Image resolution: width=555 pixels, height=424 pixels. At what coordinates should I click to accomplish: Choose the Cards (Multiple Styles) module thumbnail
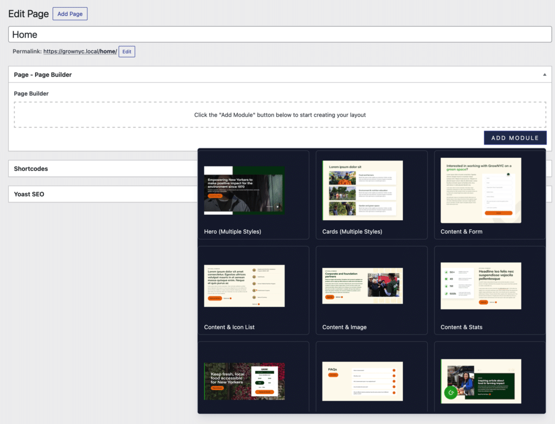(x=363, y=190)
